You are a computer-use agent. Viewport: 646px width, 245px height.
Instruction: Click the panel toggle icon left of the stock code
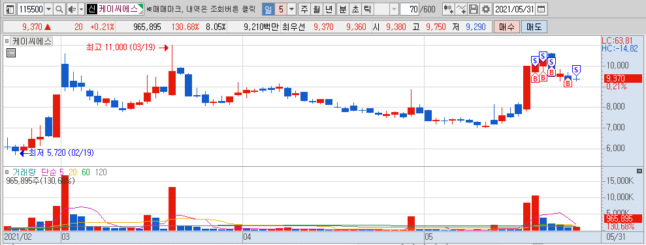(10, 9)
